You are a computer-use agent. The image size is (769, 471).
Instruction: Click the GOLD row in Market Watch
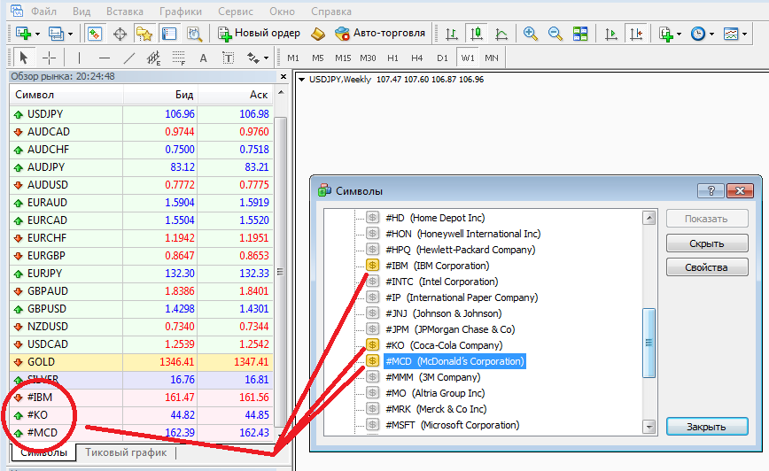click(x=141, y=362)
